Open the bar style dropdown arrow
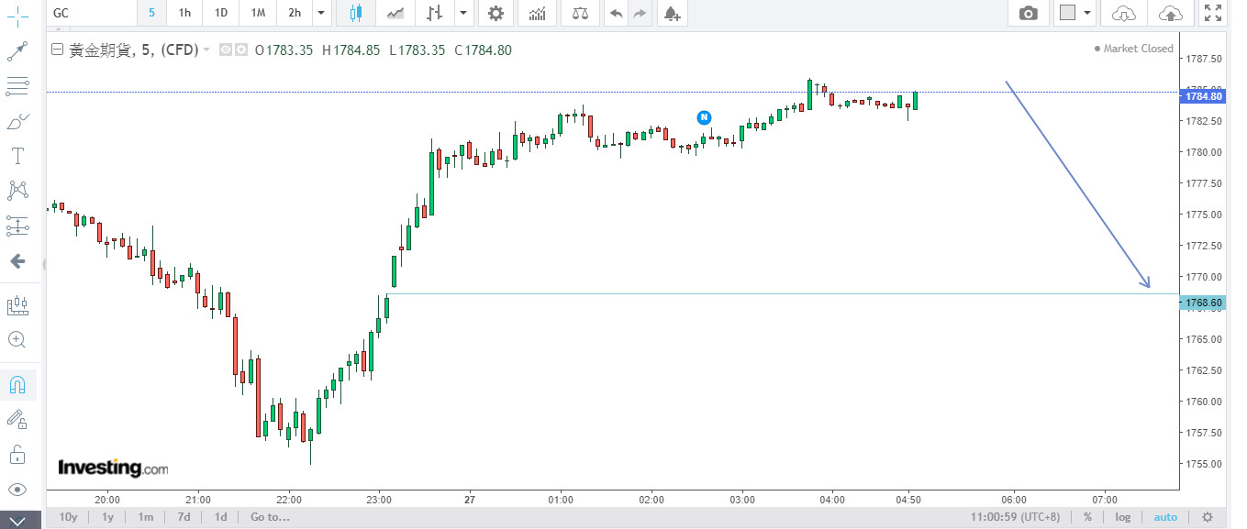Image resolution: width=1247 pixels, height=529 pixels. [x=463, y=13]
